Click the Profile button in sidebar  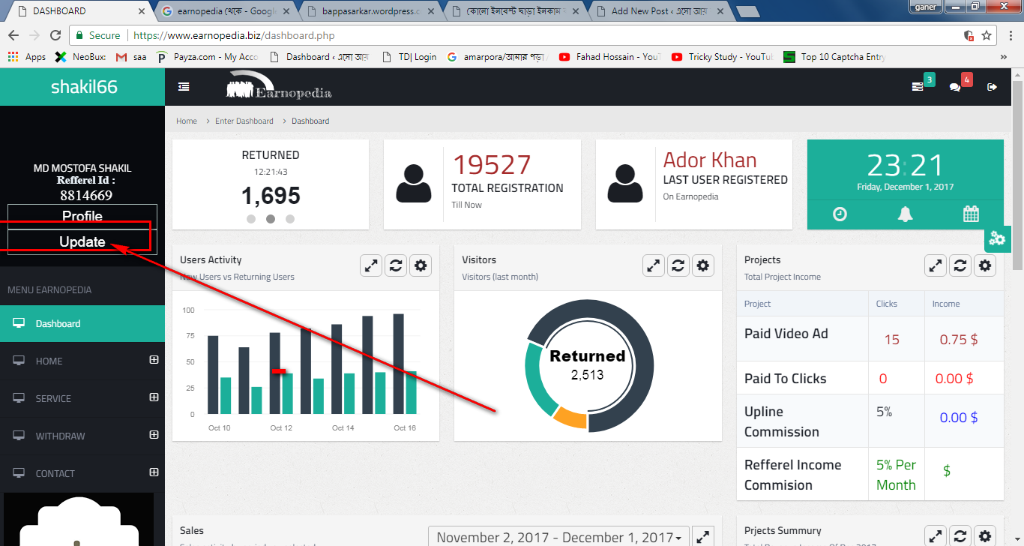tap(82, 216)
